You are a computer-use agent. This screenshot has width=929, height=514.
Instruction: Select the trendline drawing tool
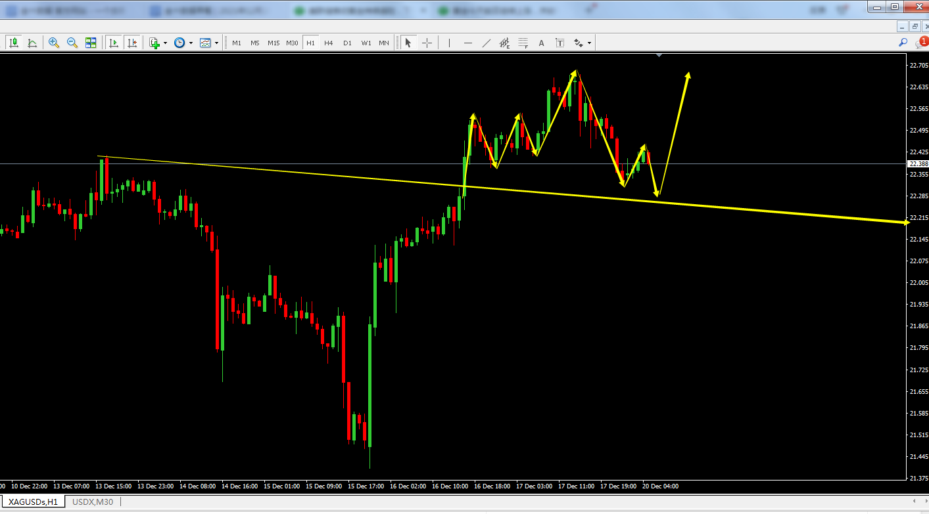(x=487, y=43)
